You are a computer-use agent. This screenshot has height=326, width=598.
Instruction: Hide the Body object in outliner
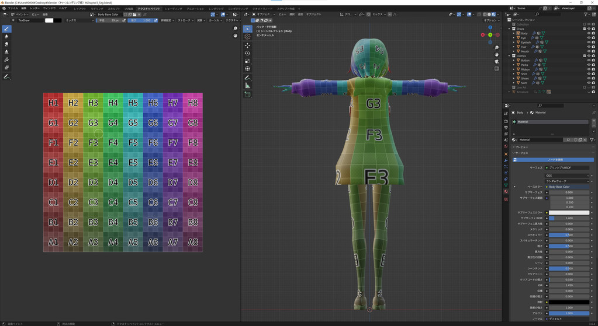[589, 33]
